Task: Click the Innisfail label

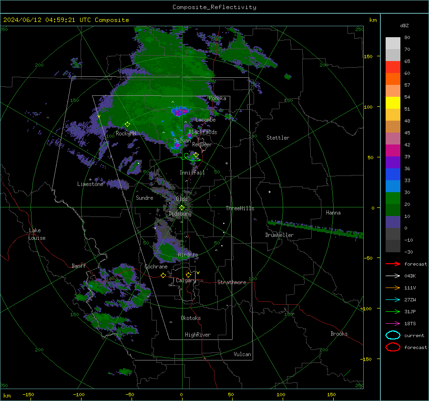Action: (192, 173)
